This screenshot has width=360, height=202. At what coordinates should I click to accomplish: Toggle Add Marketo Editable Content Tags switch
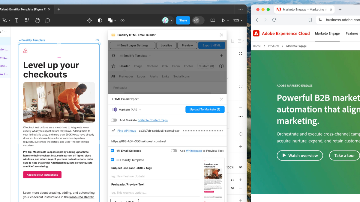pos(114,120)
